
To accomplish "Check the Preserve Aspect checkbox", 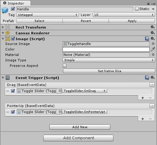I will click(65, 66).
